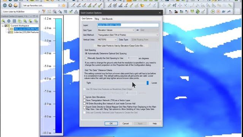Click Help in Grid Creation Options

coord(155,123)
